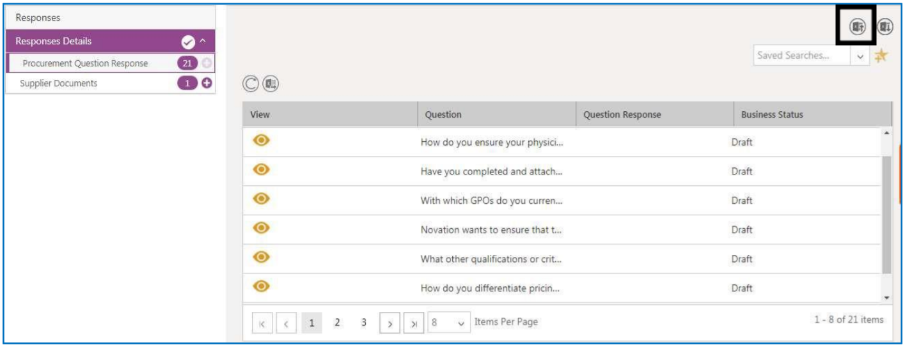
Task: Click the download Excel icon at top right
Action: (x=885, y=26)
